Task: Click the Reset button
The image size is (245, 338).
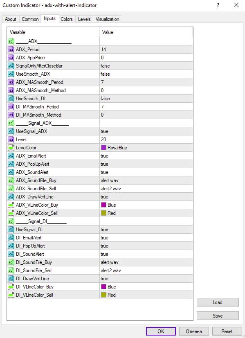Action: pyautogui.click(x=227, y=331)
